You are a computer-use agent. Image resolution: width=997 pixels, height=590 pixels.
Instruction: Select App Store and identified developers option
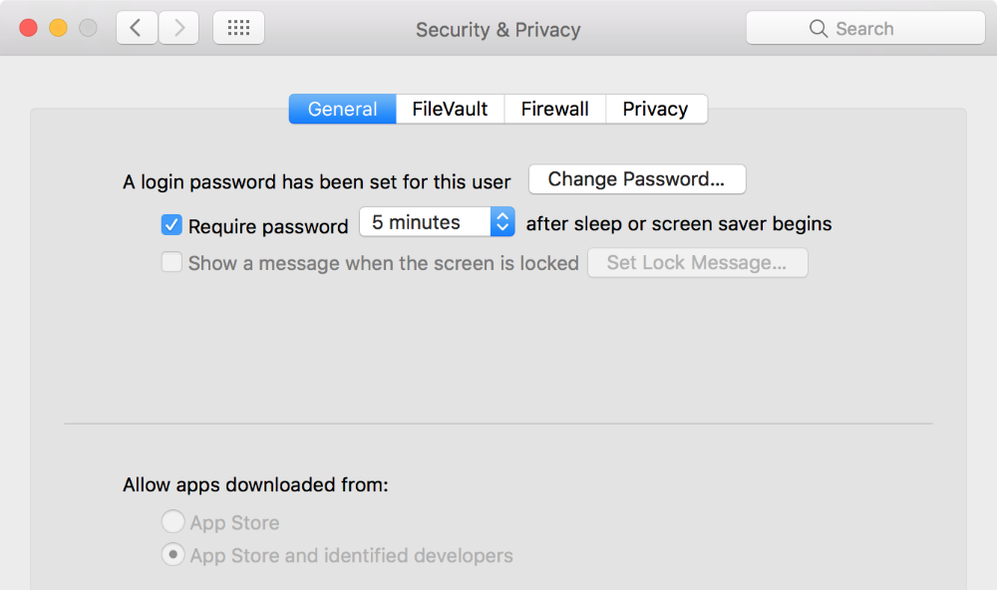coord(172,554)
